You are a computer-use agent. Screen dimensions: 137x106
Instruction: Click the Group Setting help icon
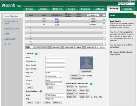41,91
